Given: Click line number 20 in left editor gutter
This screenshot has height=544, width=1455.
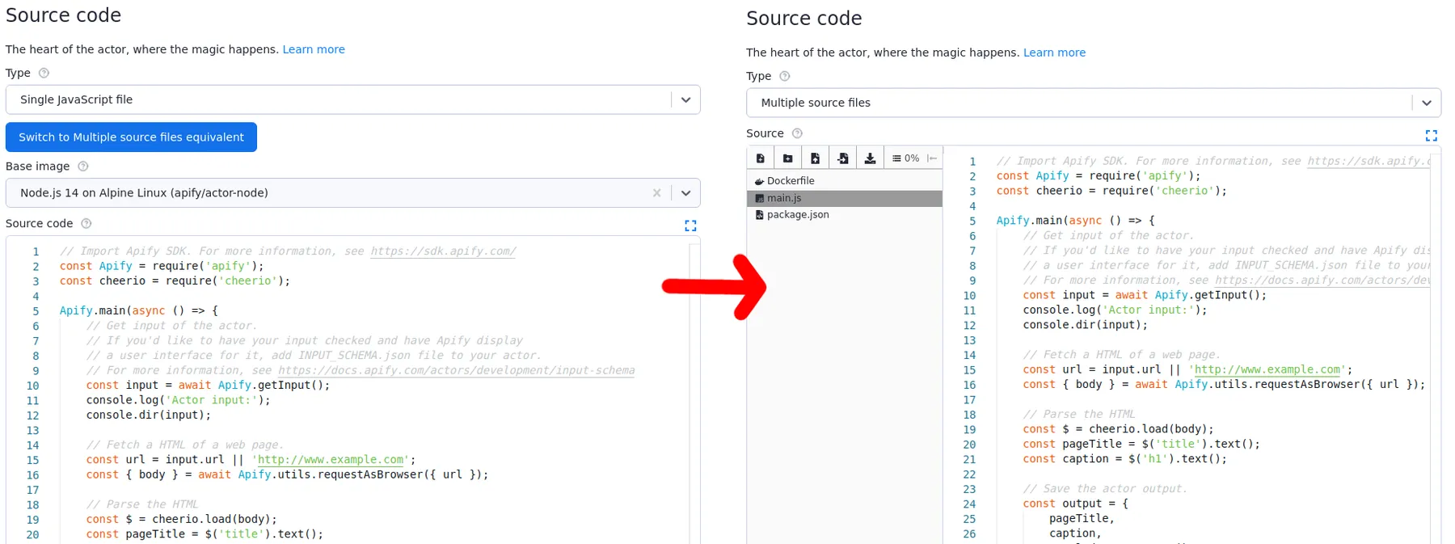Looking at the screenshot, I should click(32, 535).
